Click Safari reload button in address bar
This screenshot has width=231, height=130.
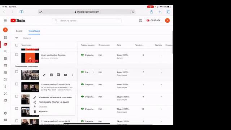click(133, 12)
